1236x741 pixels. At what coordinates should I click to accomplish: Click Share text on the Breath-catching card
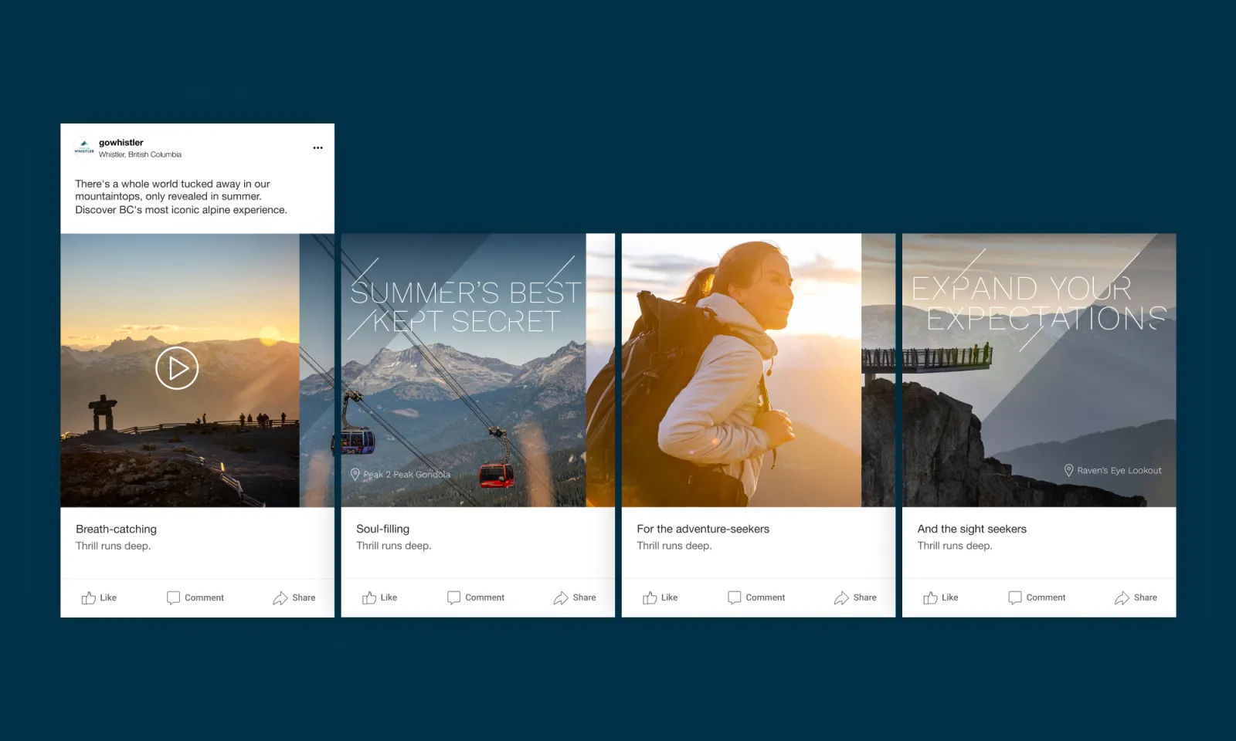(302, 597)
